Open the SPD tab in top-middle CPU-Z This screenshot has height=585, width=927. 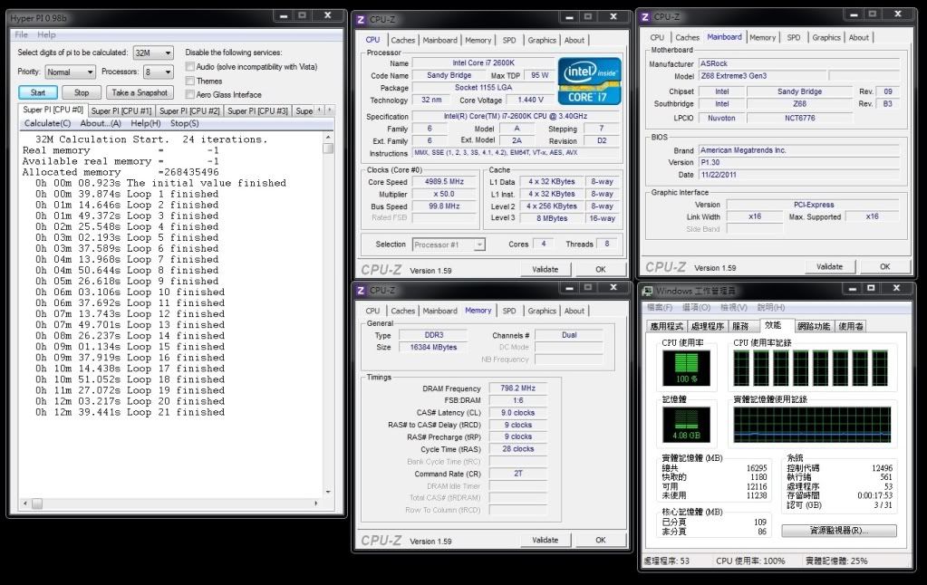(509, 40)
